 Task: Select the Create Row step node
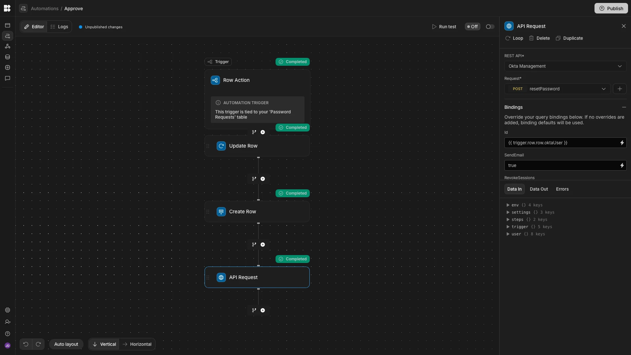pyautogui.click(x=257, y=212)
